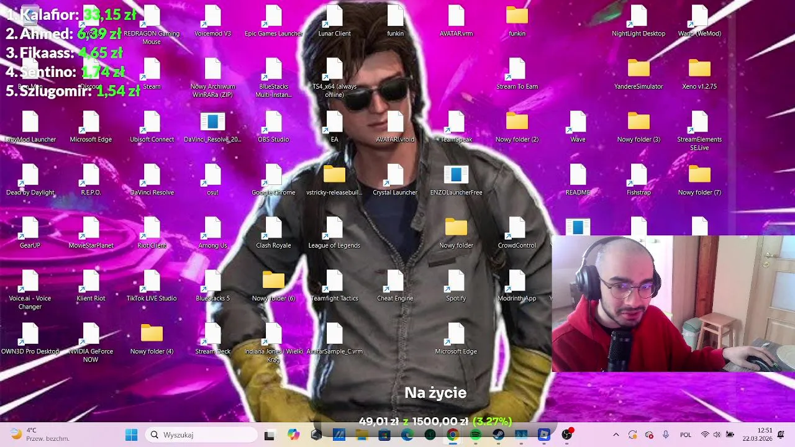Select the CrowdControl shortcut
This screenshot has height=447, width=795.
[x=517, y=233]
